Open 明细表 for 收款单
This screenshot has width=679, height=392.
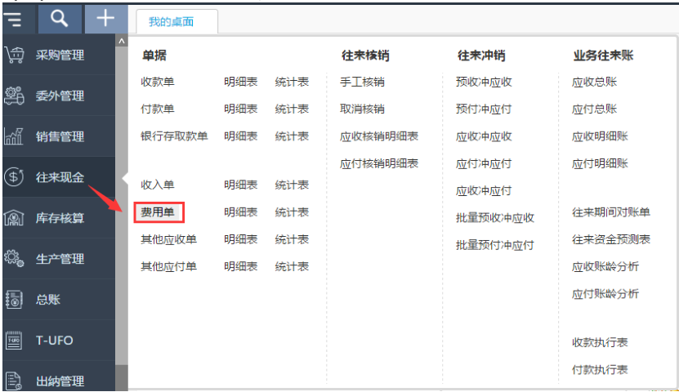point(241,82)
